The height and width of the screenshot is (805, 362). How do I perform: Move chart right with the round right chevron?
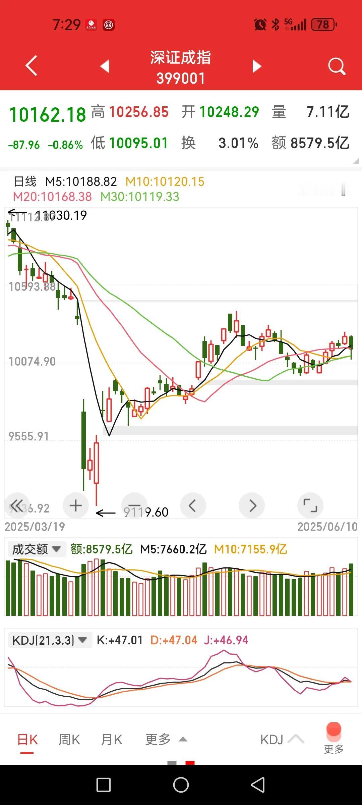point(252,505)
